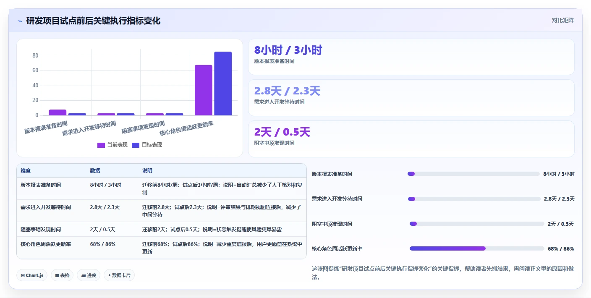Select the 版本报表准备时间 table row label
This screenshot has height=298, width=591.
pos(41,185)
